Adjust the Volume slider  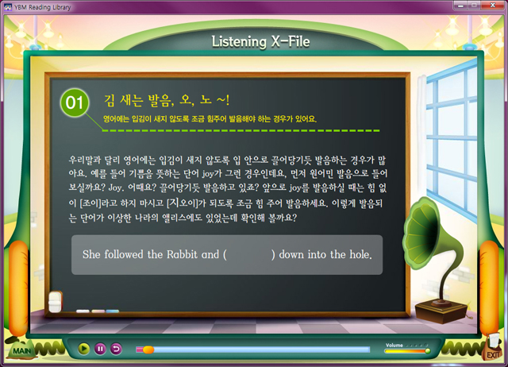pyautogui.click(x=407, y=350)
